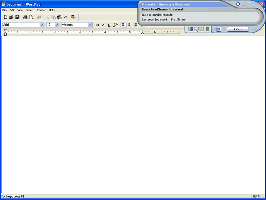Set paragraph alignment to left
This screenshot has height=200, width=266.
tap(123, 25)
